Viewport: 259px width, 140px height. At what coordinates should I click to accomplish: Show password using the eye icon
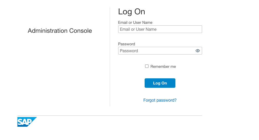click(197, 51)
